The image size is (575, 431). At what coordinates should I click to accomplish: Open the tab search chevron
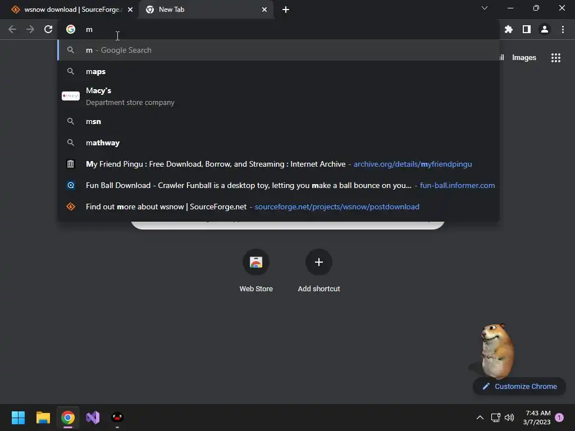[485, 8]
